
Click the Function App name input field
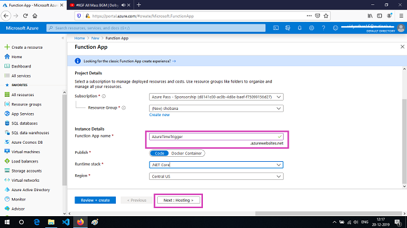[216, 137]
